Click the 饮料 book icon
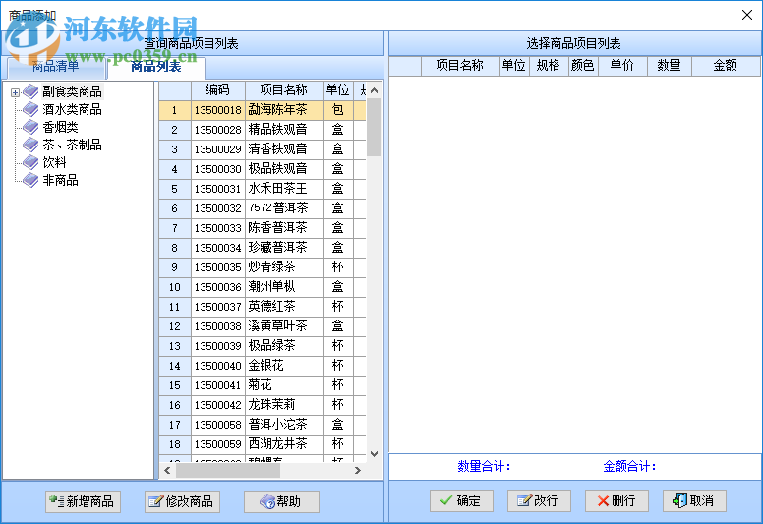The width and height of the screenshot is (763, 524). (x=30, y=162)
